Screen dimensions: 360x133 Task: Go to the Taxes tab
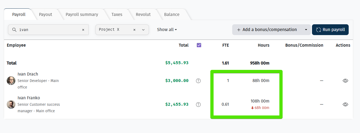tap(117, 15)
